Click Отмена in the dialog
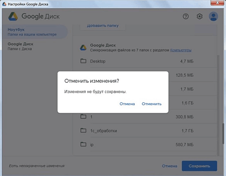 [127, 104]
